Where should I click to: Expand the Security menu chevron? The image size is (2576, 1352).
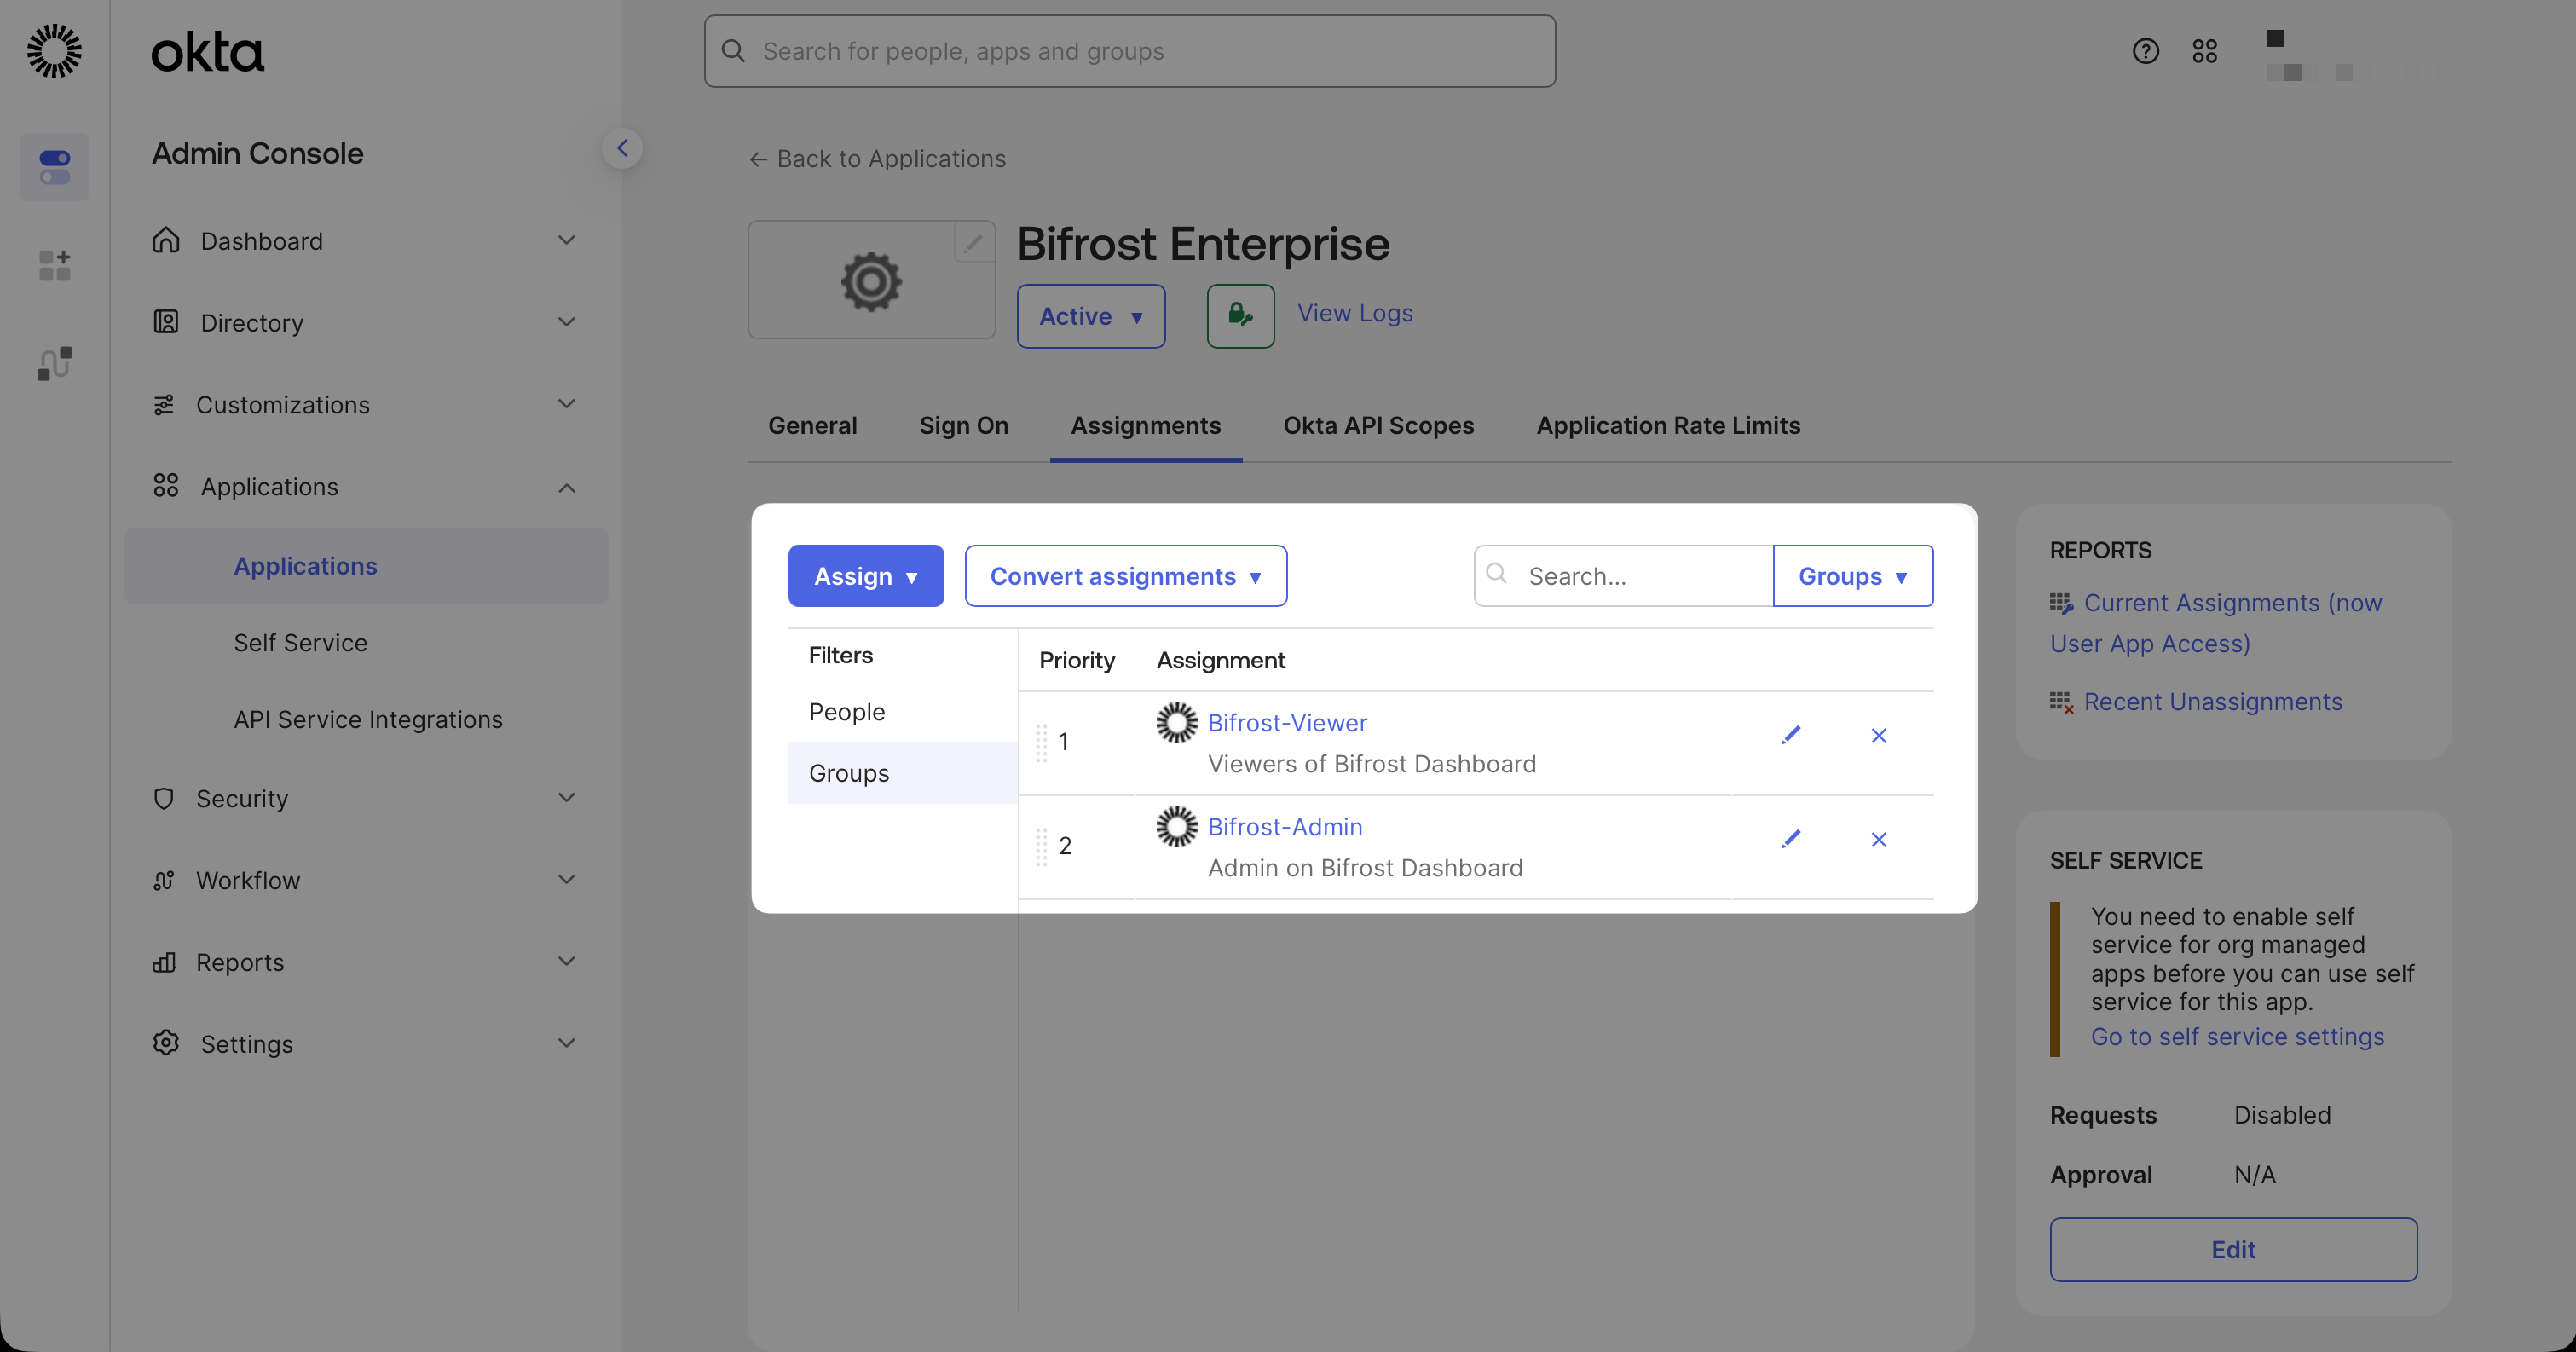click(566, 798)
